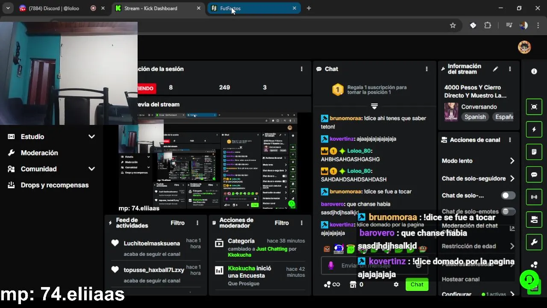547x308 pixels.
Task: Click the Conversando category cover image
Action: (x=451, y=112)
